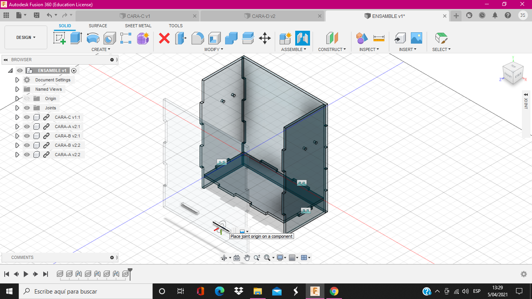
Task: Open the INSPECT menu
Action: click(x=369, y=49)
